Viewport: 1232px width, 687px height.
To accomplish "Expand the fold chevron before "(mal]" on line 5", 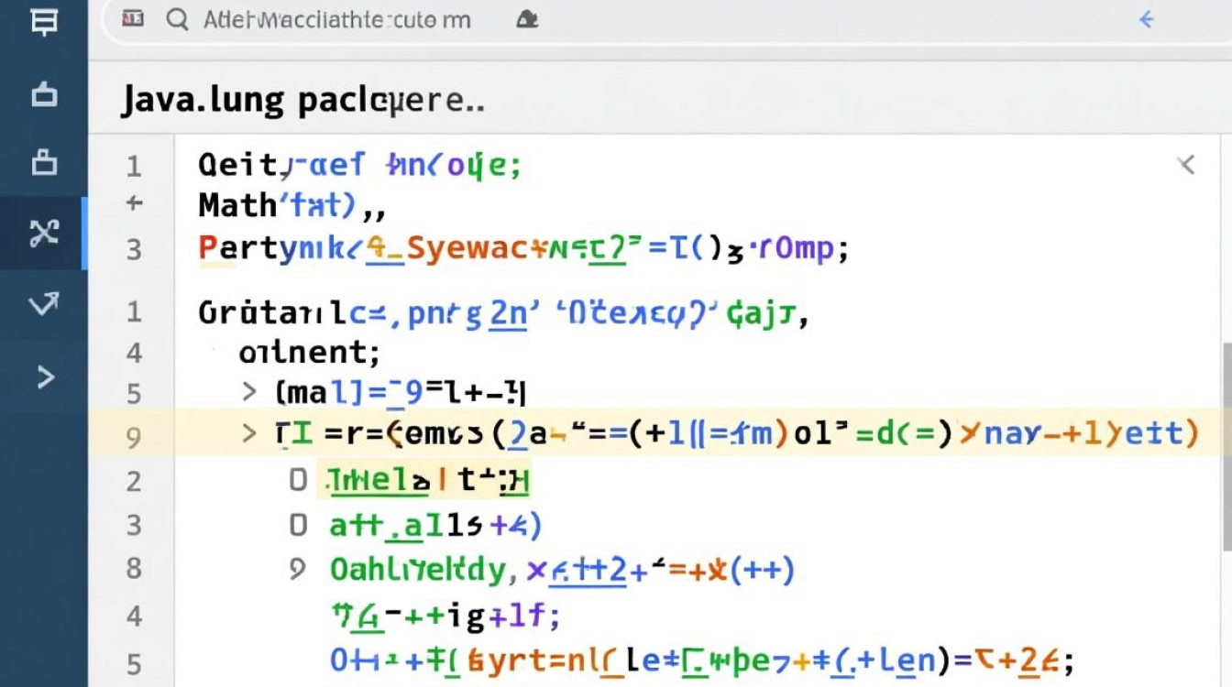I will point(249,392).
